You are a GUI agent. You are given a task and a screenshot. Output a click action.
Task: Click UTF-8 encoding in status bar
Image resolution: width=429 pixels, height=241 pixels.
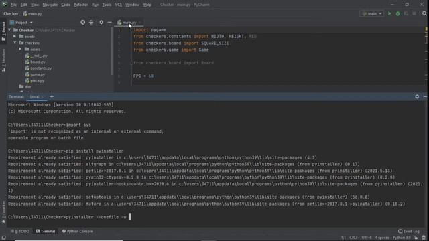click(367, 238)
